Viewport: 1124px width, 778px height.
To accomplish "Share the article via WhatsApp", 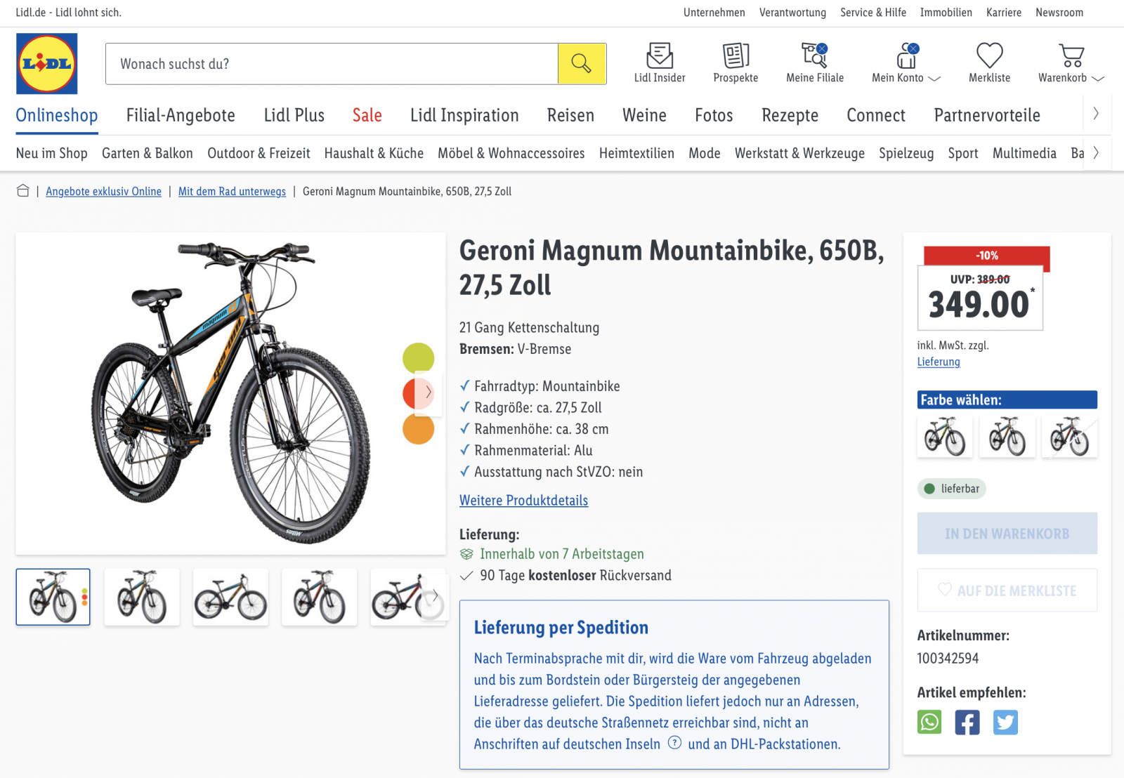I will point(929,722).
